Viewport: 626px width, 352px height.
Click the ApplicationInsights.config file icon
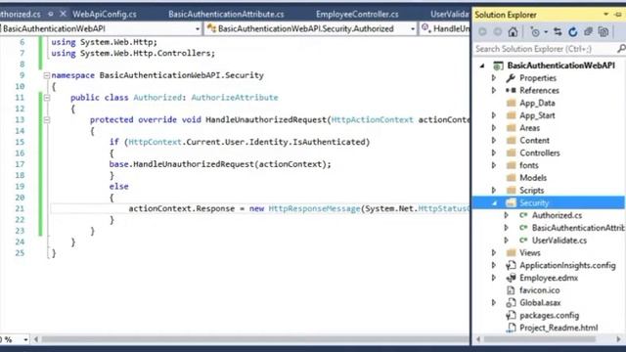coord(511,265)
